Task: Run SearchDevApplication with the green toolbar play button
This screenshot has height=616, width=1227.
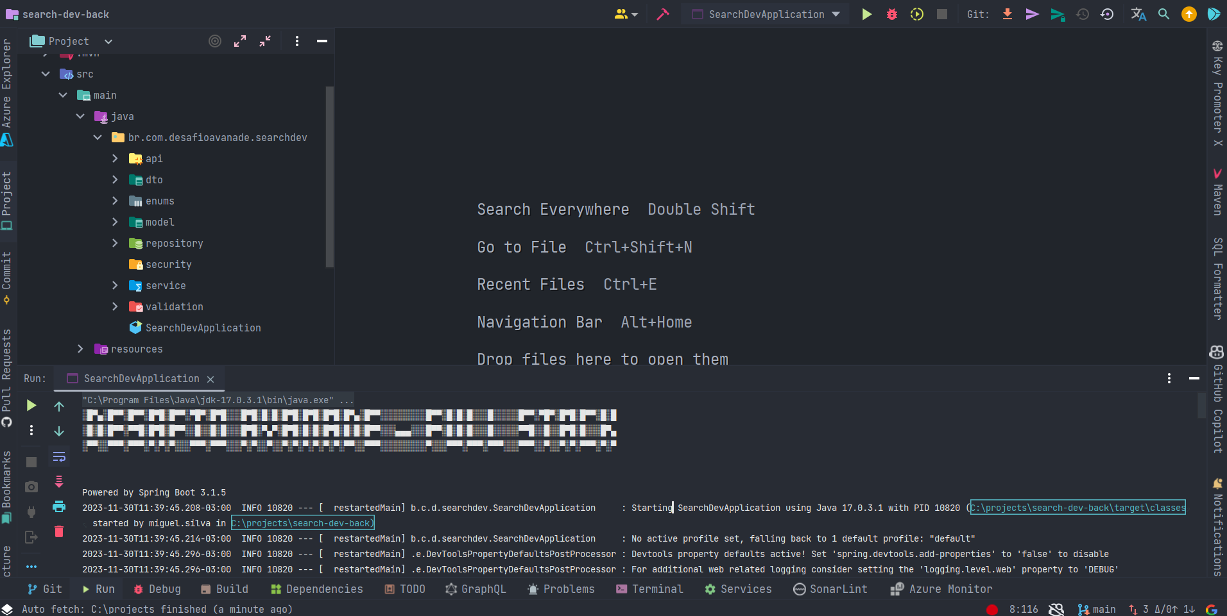Action: [867, 14]
